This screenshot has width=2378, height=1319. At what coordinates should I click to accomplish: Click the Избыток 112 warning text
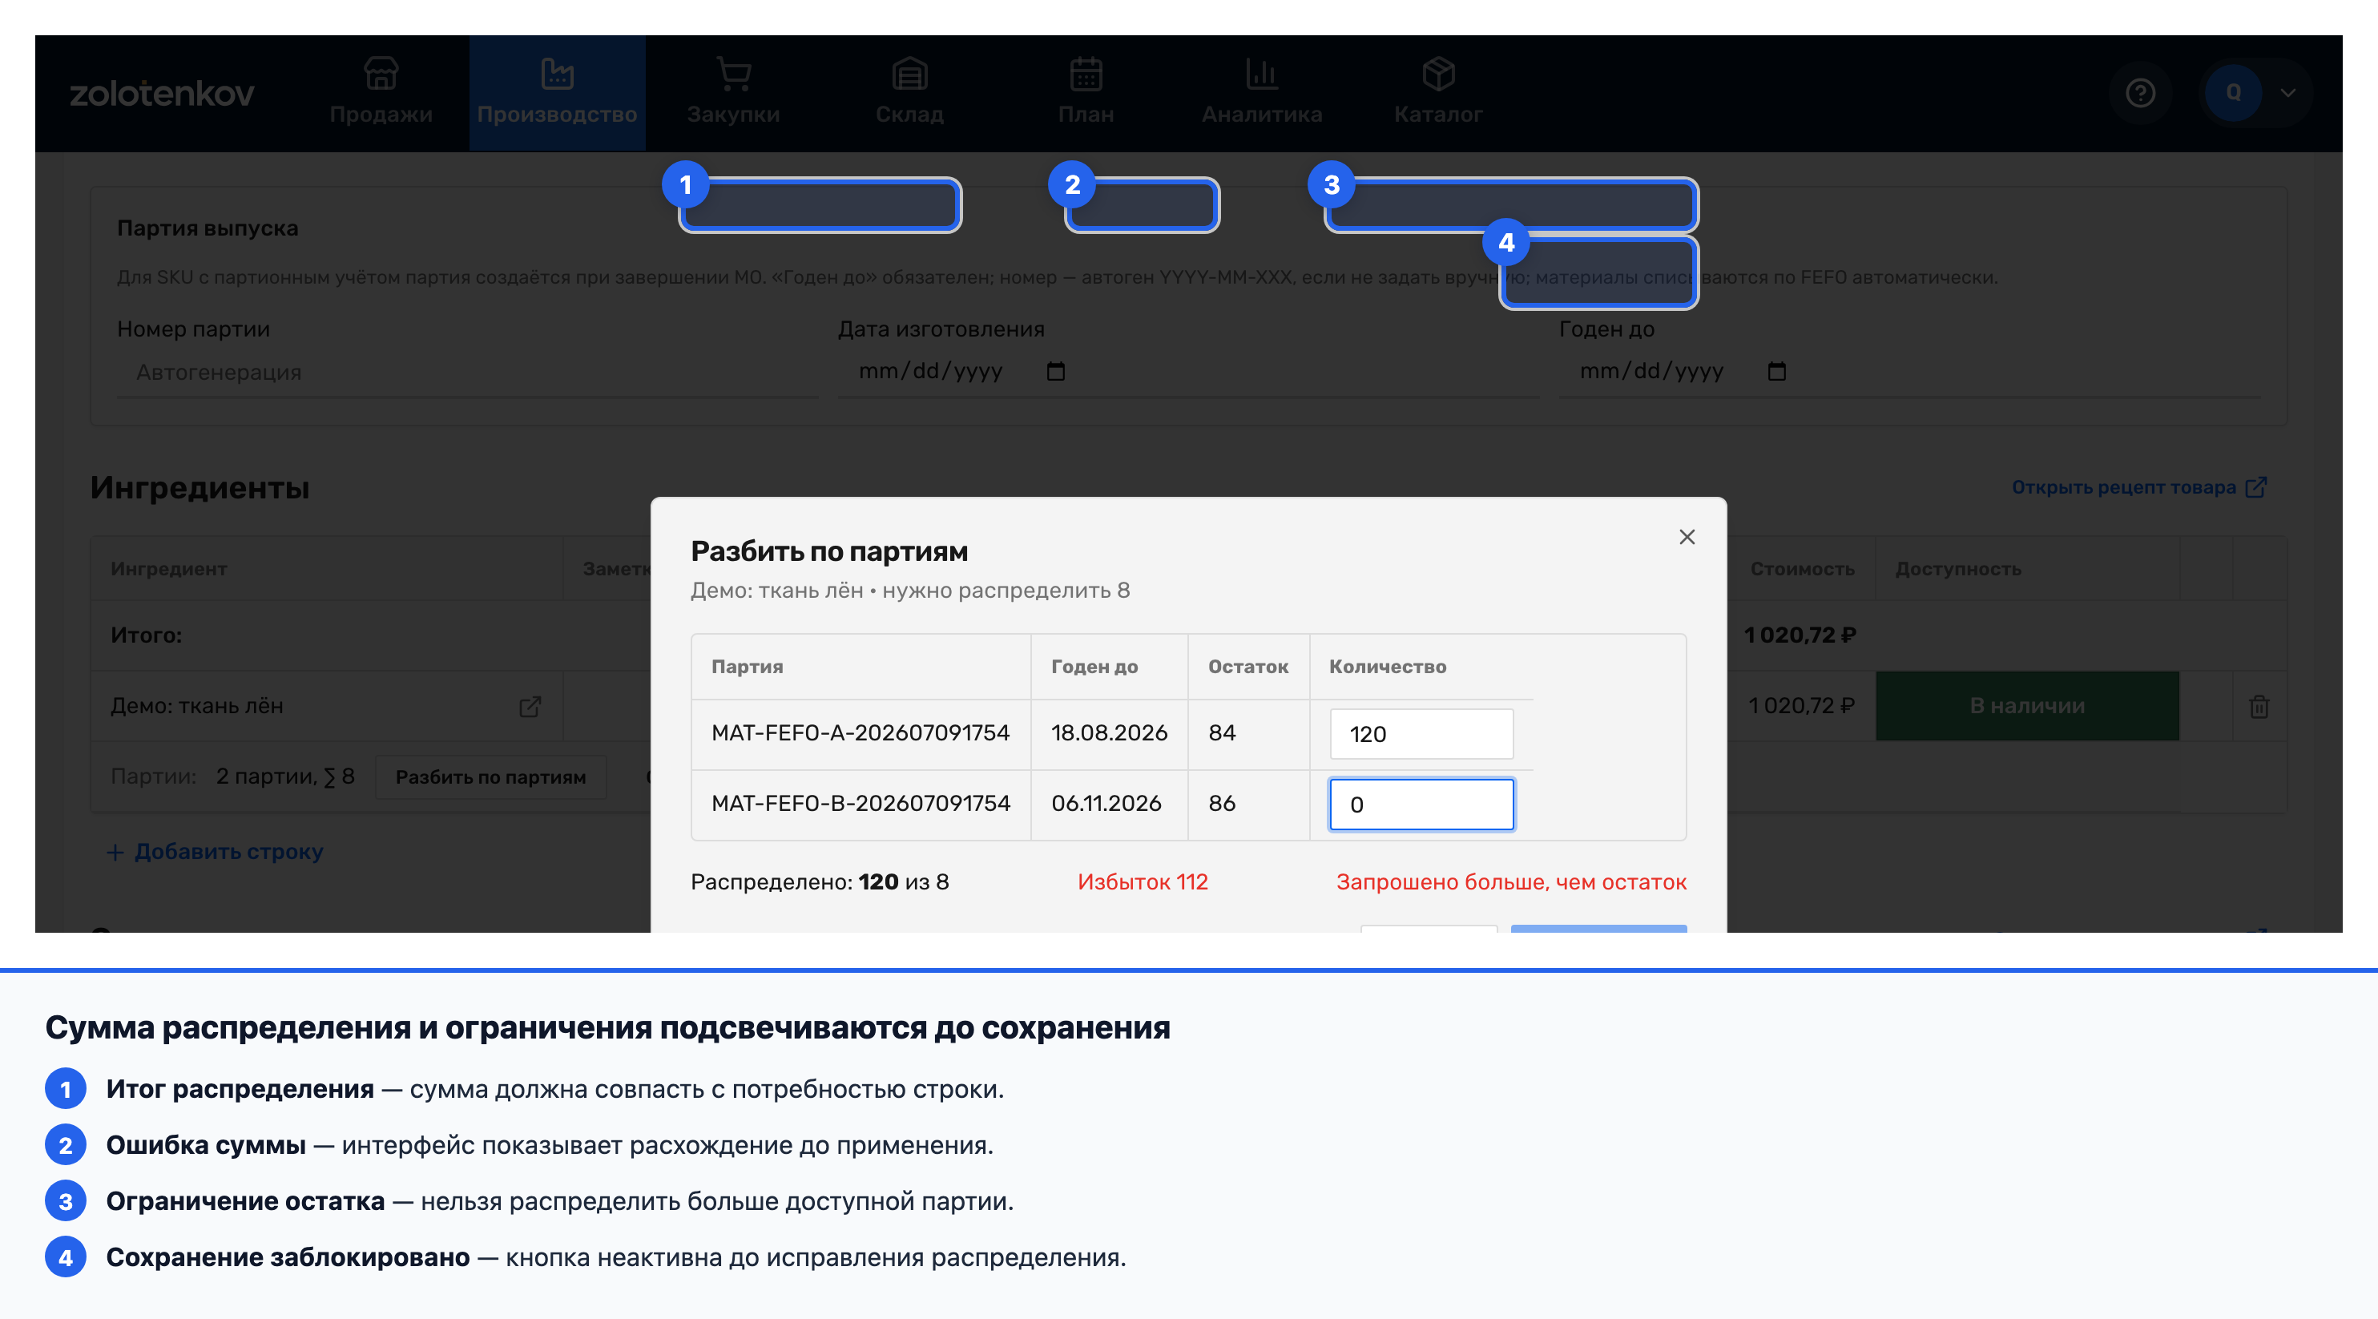pos(1142,881)
